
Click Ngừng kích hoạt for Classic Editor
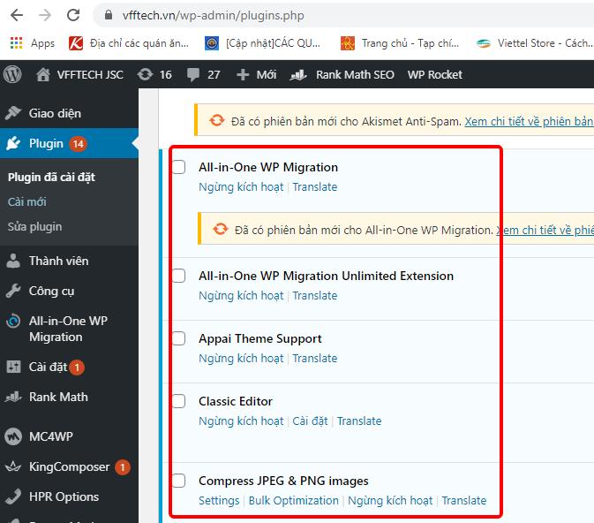pyautogui.click(x=241, y=421)
